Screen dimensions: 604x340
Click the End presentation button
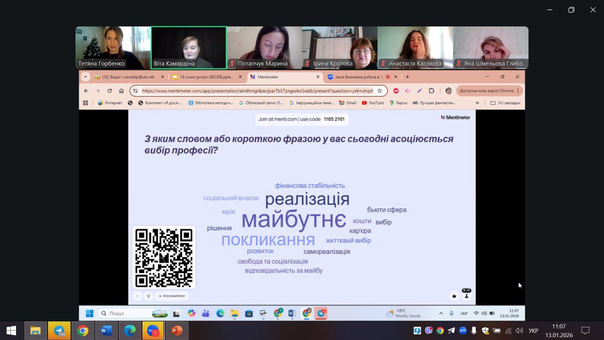point(171,295)
